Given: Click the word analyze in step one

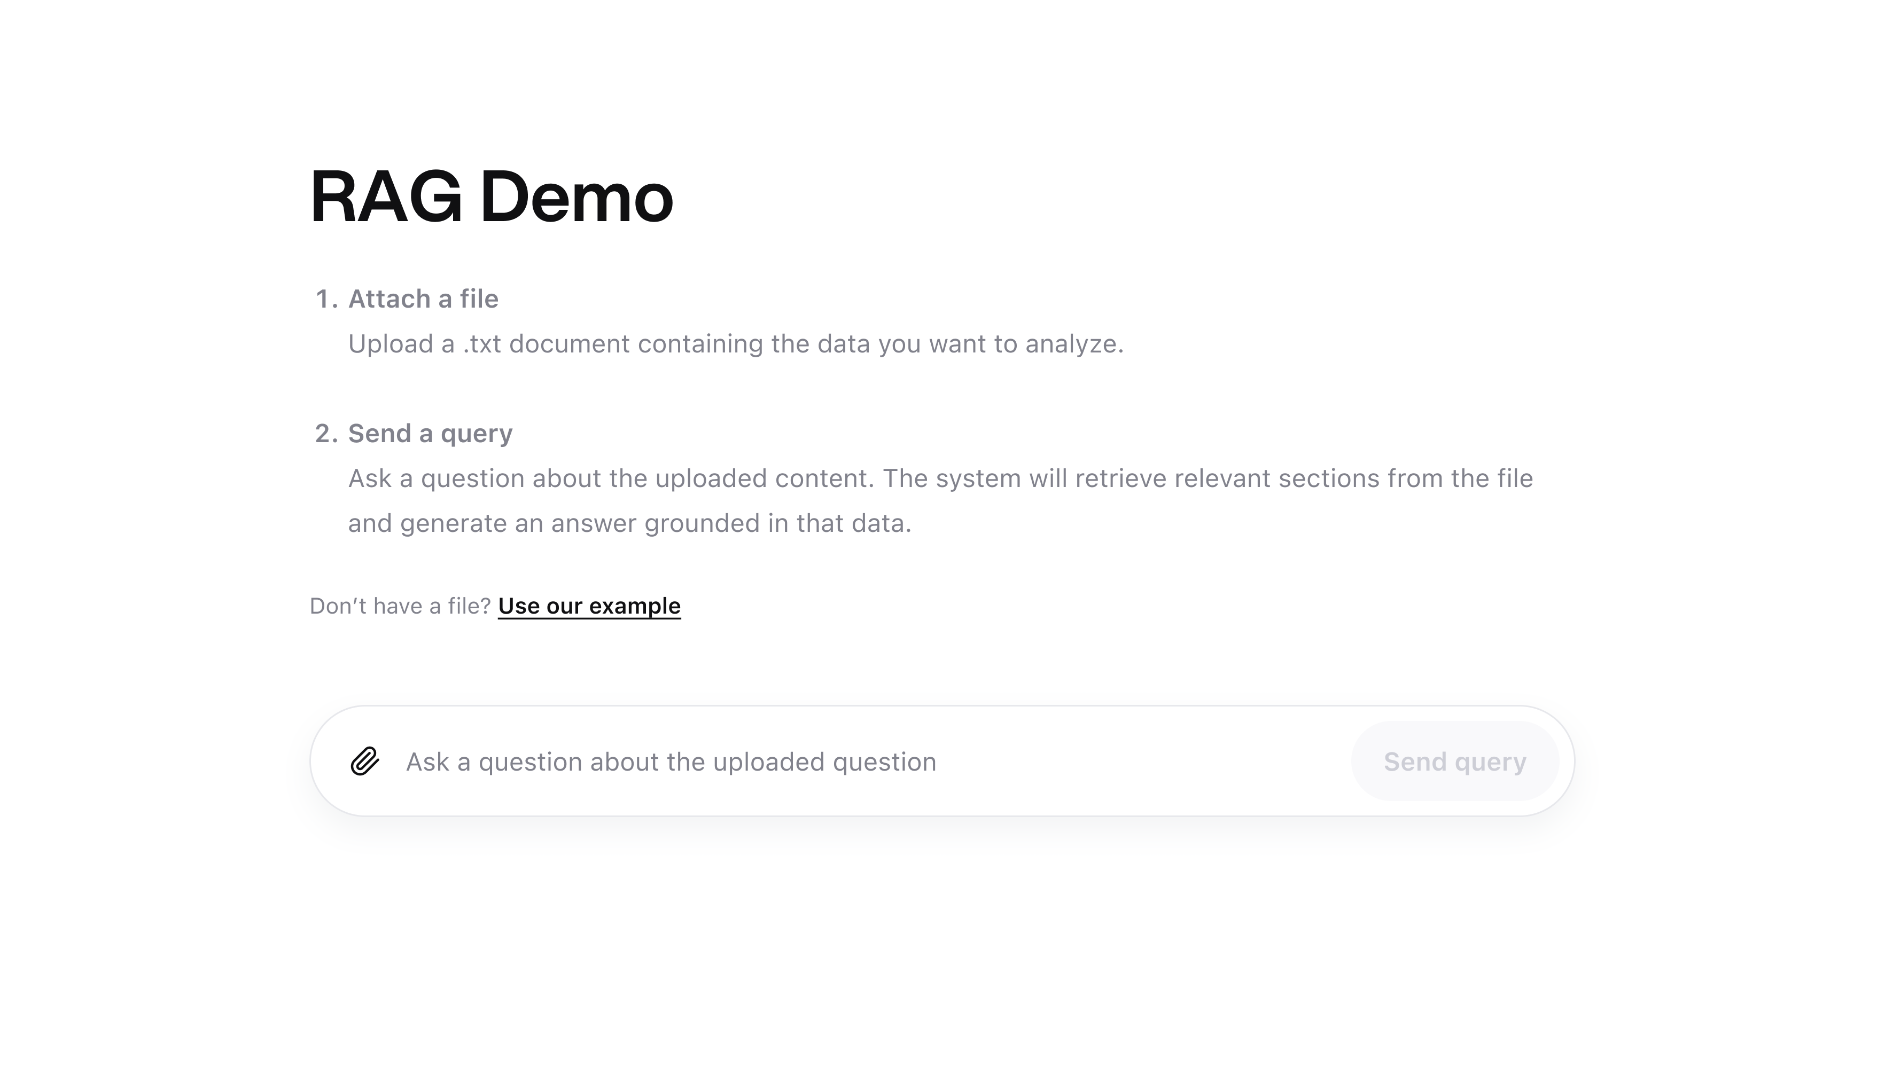Looking at the screenshot, I should coord(1073,344).
